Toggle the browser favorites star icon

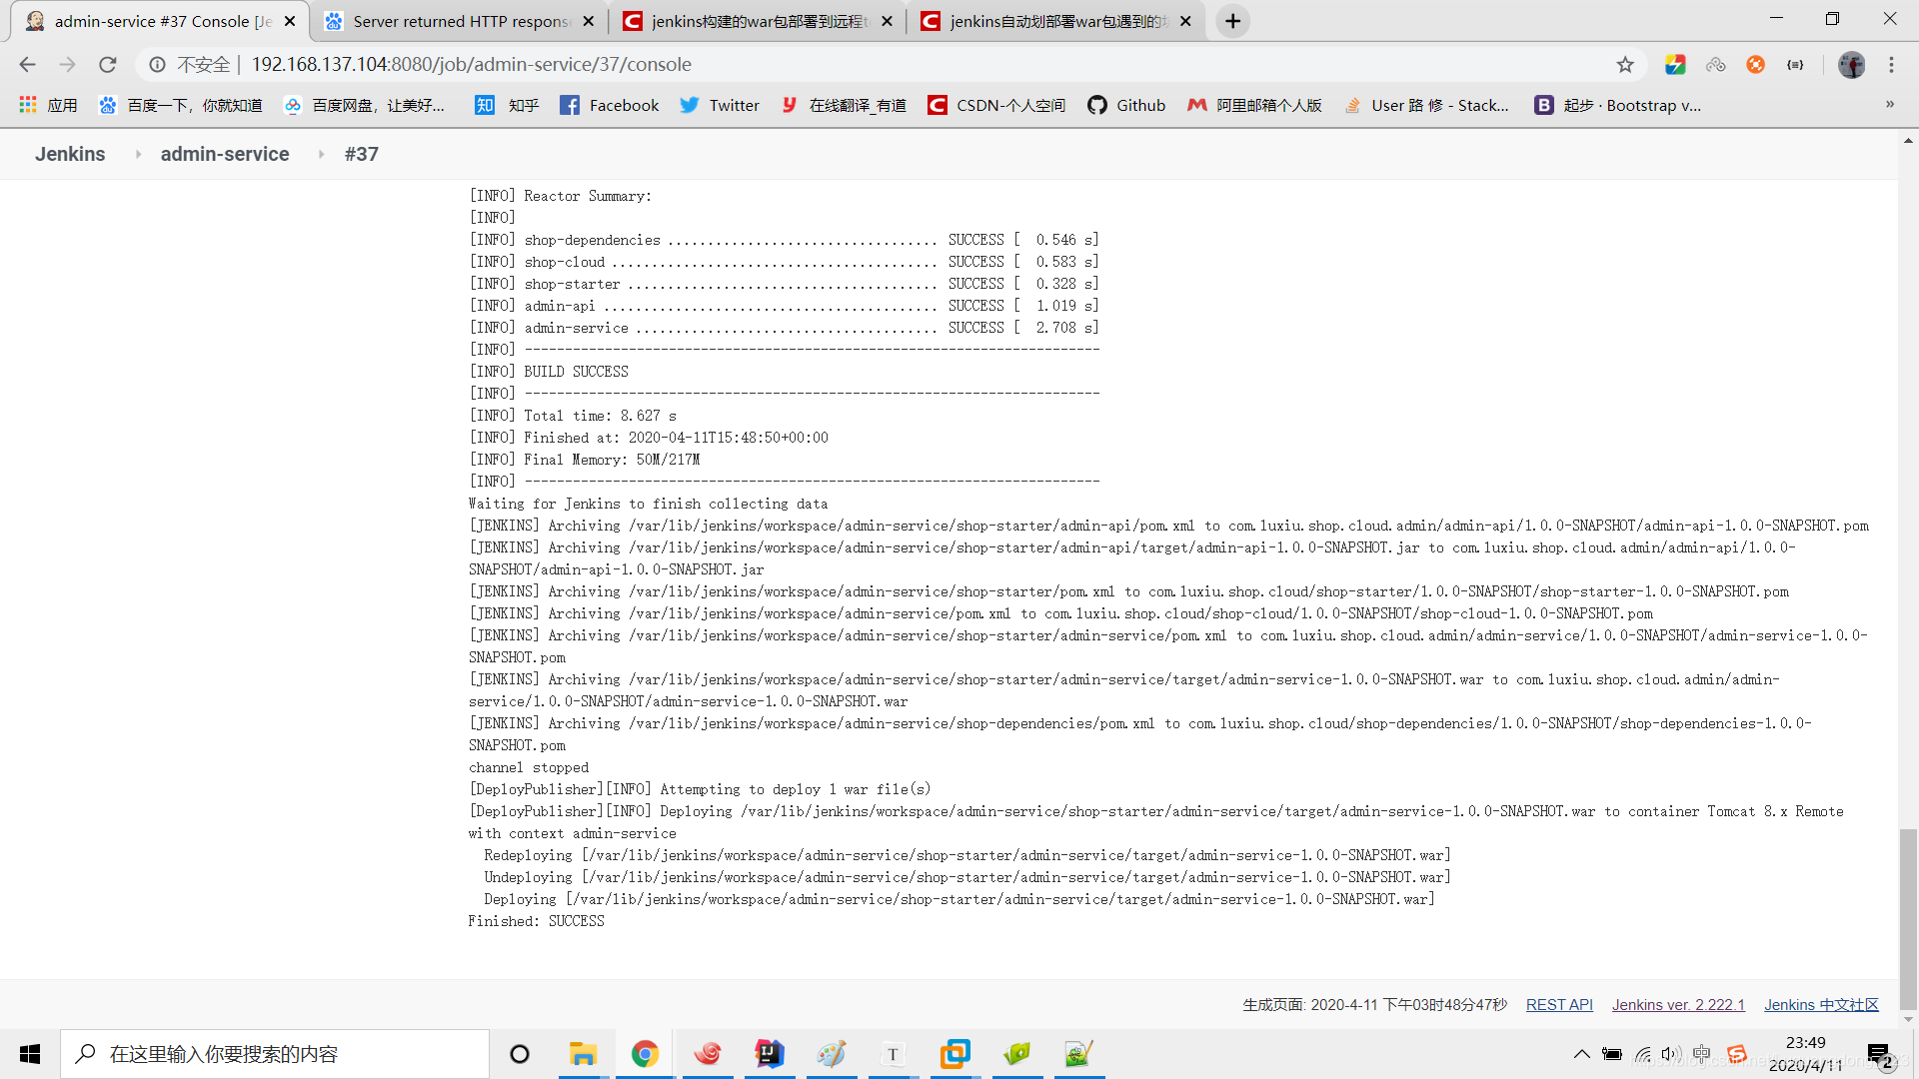point(1626,63)
